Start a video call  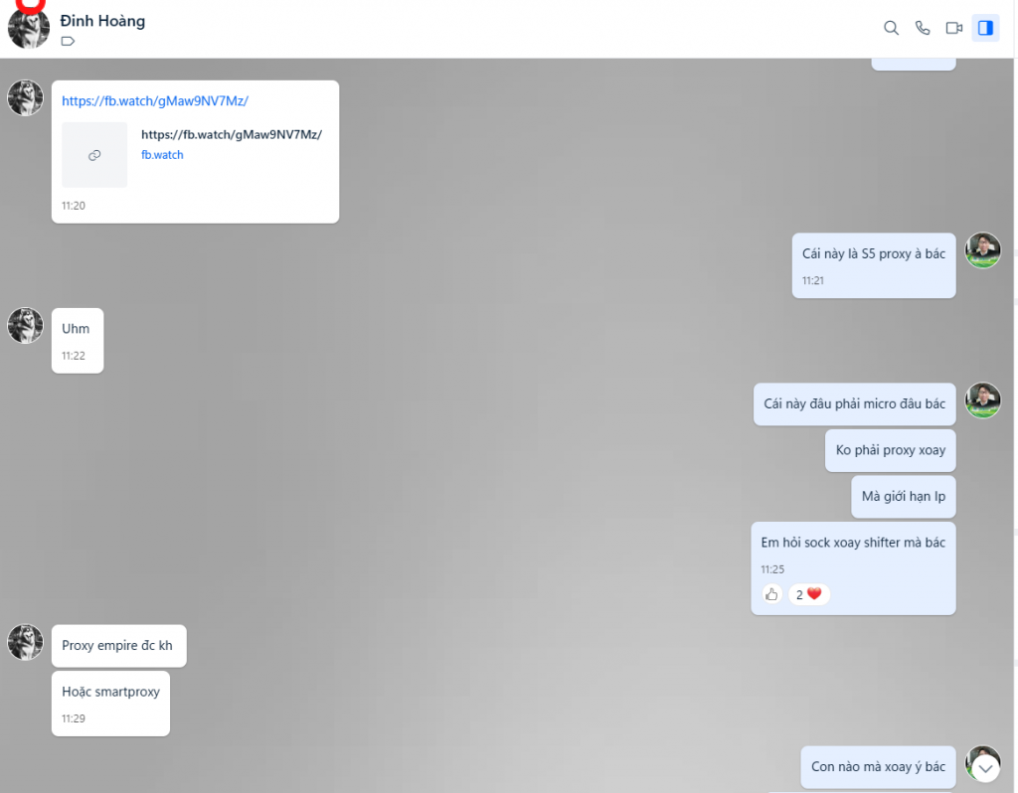point(953,28)
